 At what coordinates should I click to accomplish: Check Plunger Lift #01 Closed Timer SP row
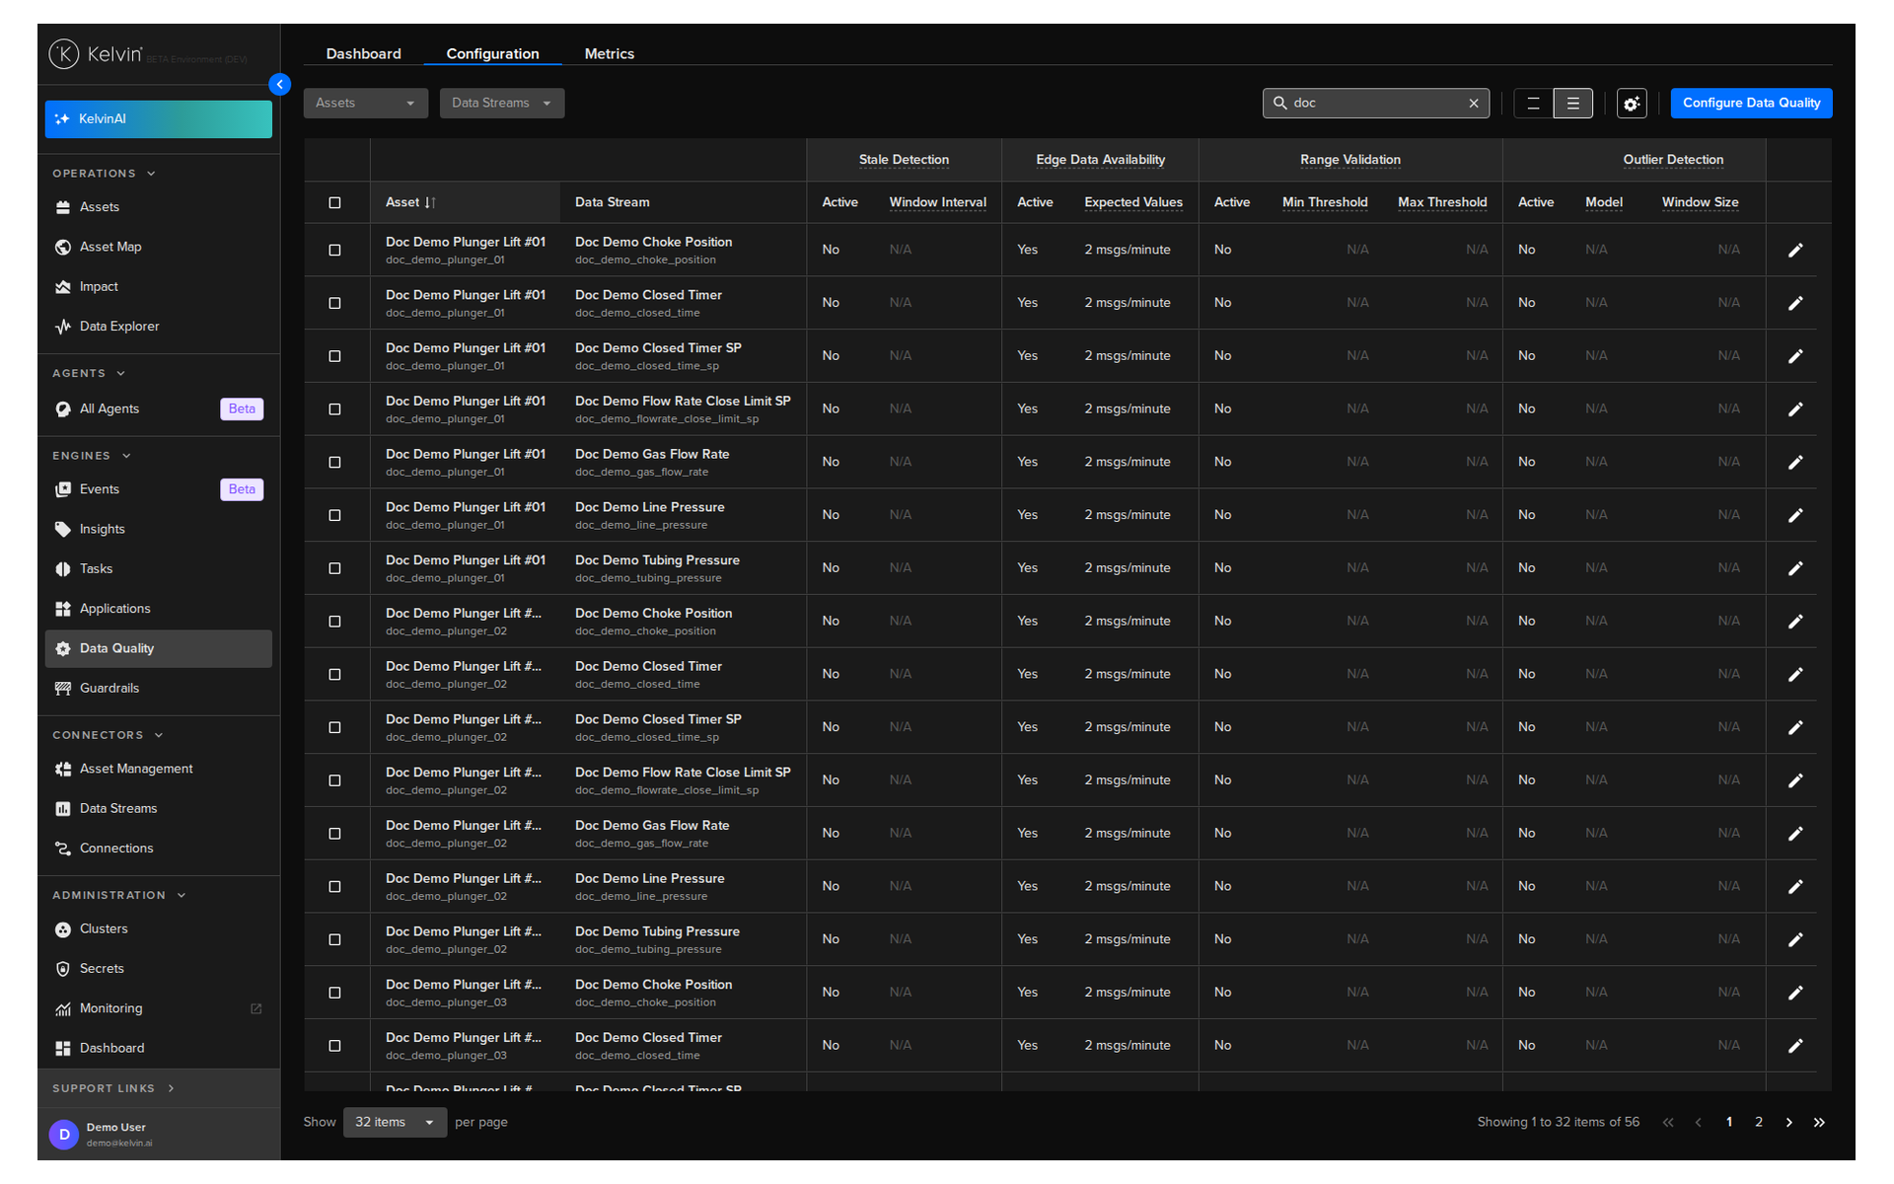click(x=334, y=356)
